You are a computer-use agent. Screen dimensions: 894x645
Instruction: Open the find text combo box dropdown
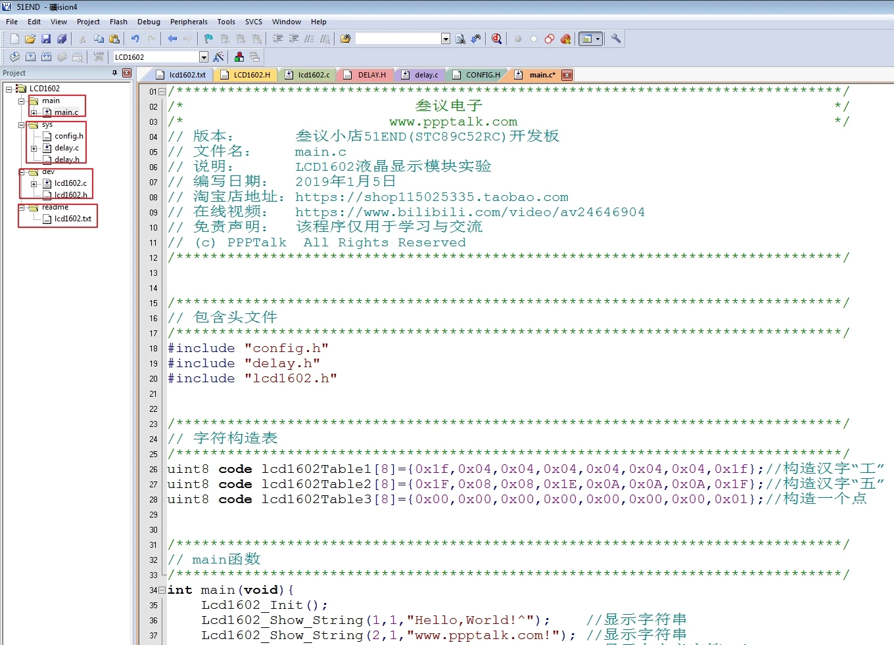coord(446,39)
